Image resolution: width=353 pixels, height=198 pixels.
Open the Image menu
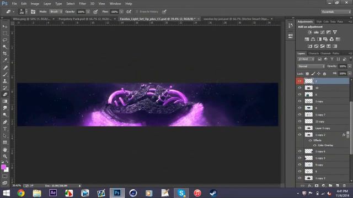pos(35,4)
